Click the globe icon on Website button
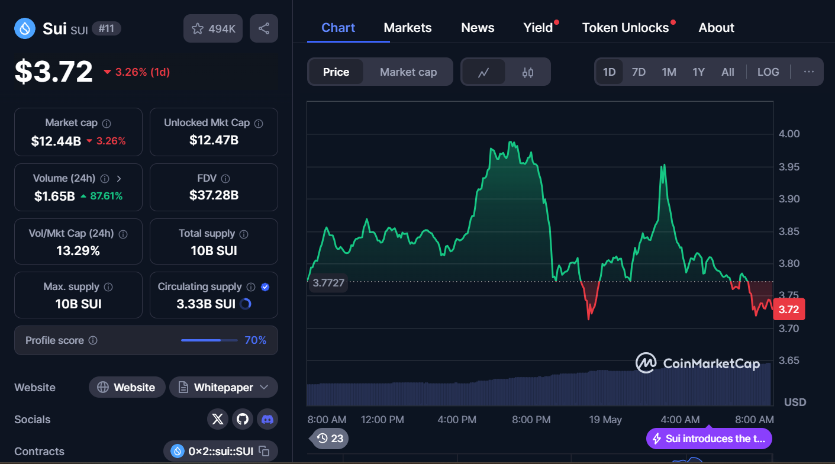 point(103,388)
